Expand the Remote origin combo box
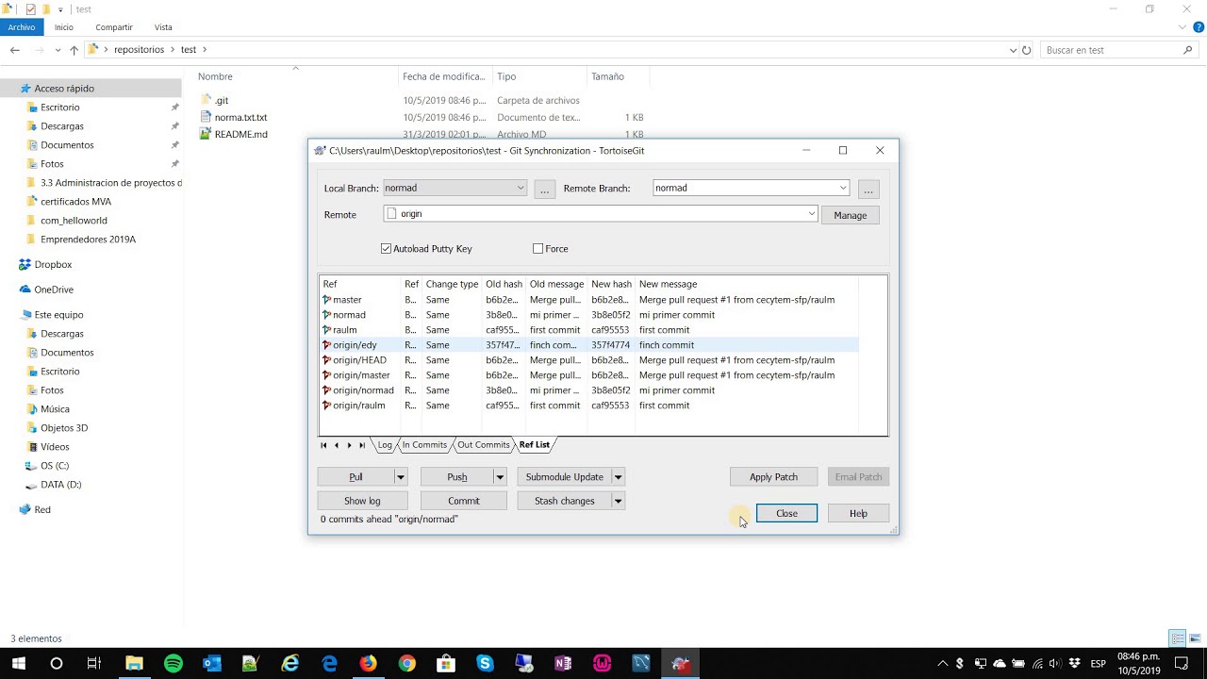Viewport: 1207px width, 679px height. (x=811, y=214)
